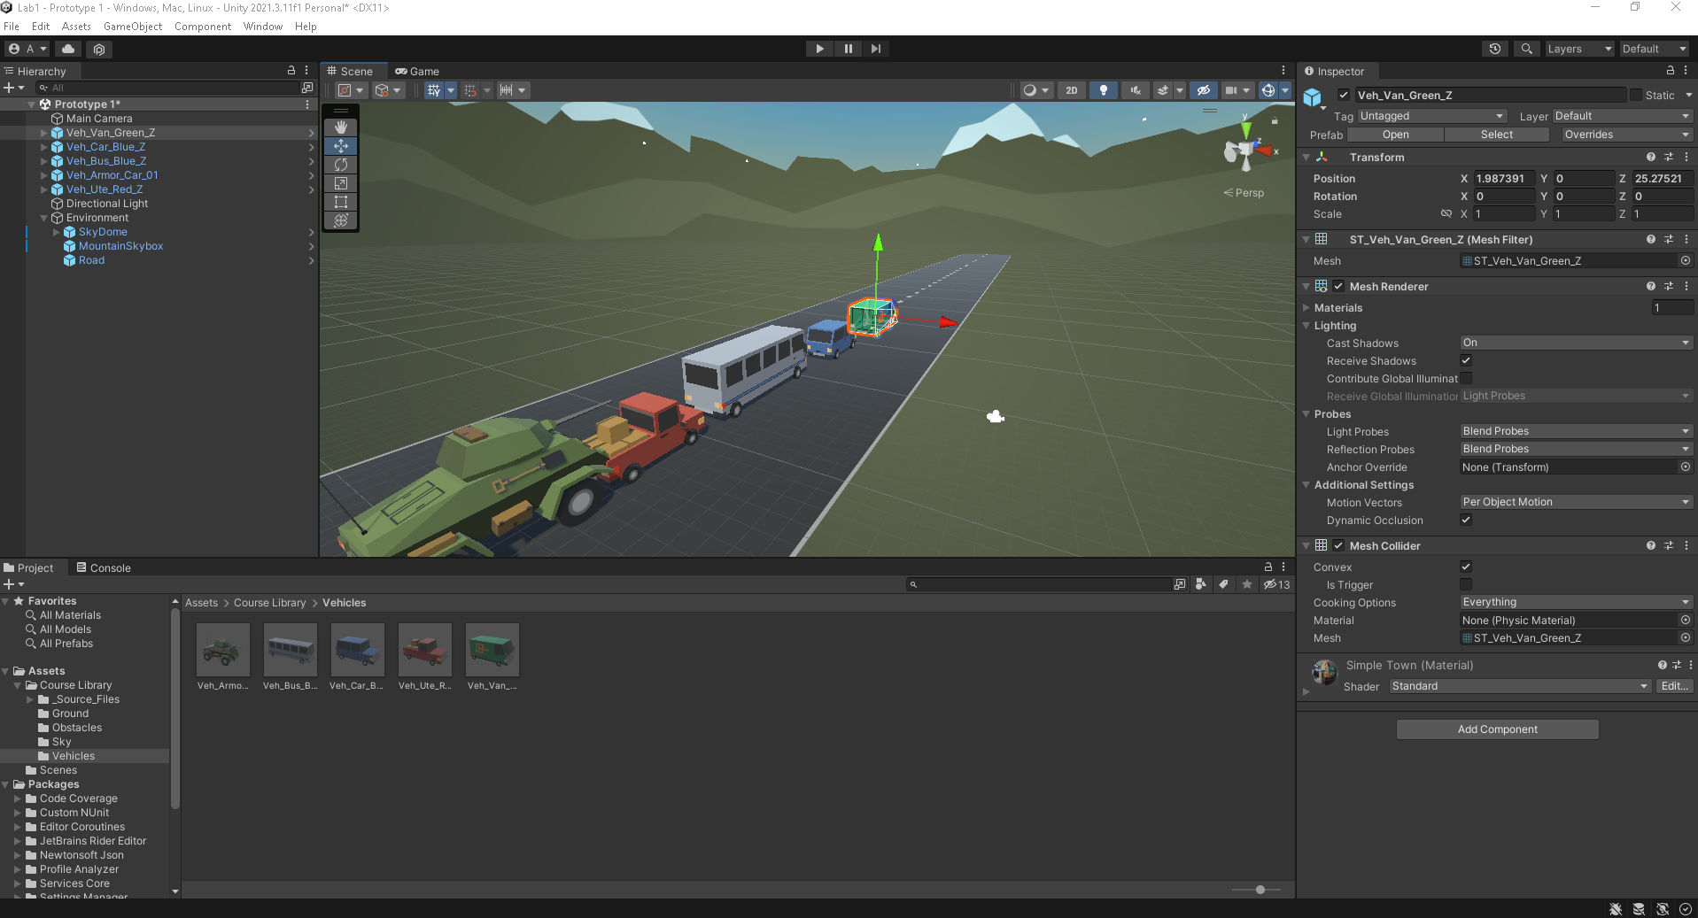Select the Rotate tool in scene toolbar
The image size is (1698, 918).
pyautogui.click(x=341, y=165)
